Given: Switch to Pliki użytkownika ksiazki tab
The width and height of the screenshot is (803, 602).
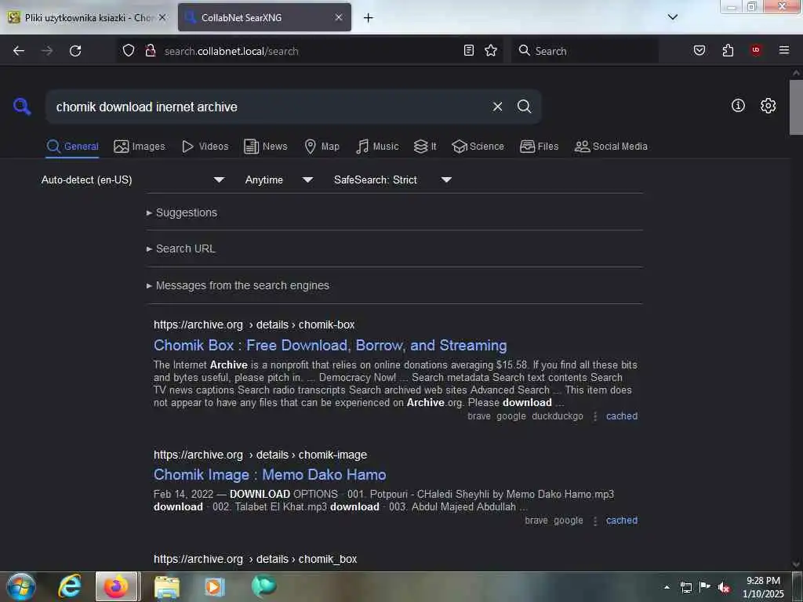Looking at the screenshot, I should [87, 17].
